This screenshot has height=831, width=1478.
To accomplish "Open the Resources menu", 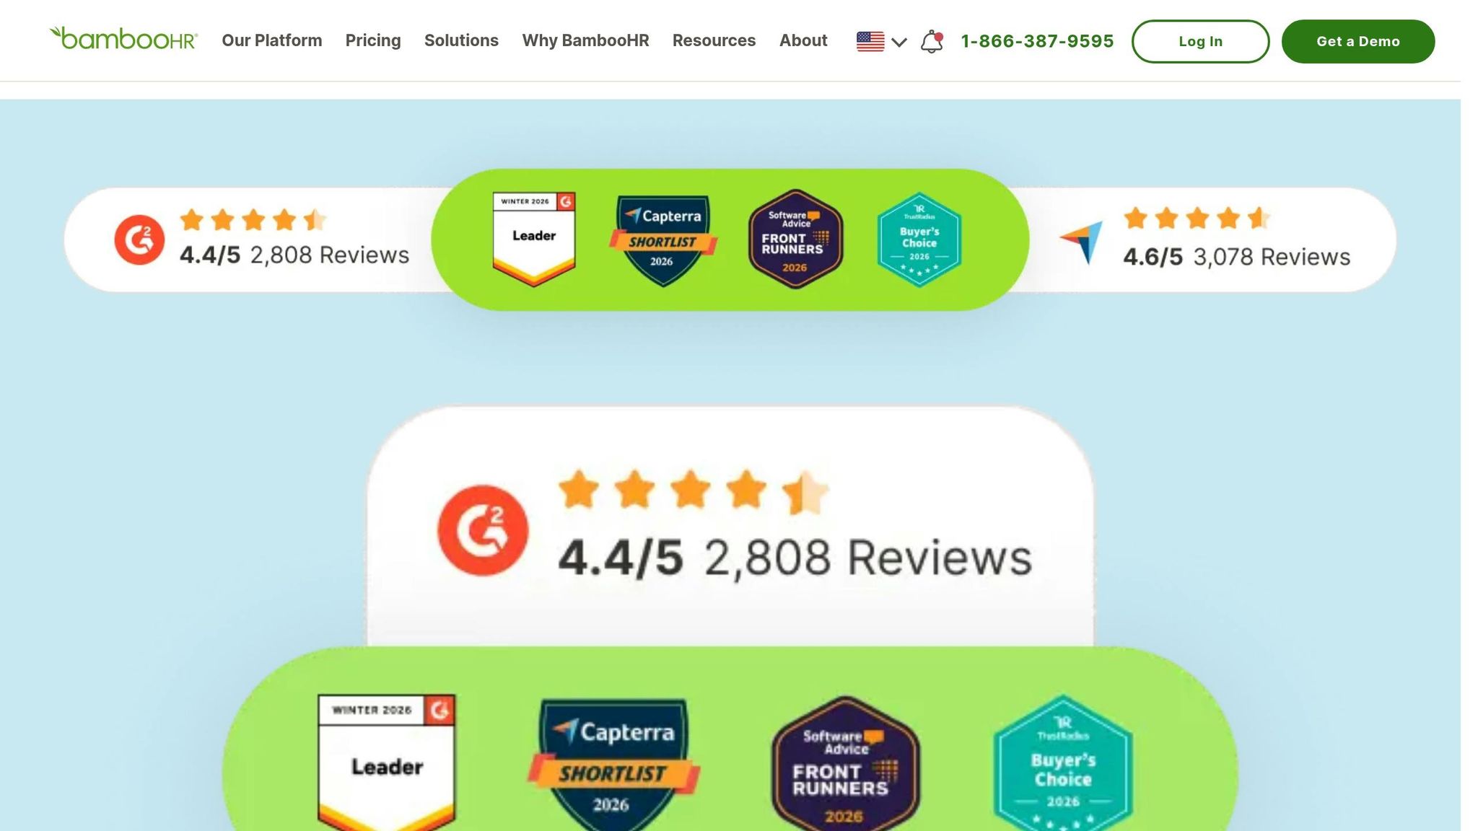I will [x=714, y=40].
